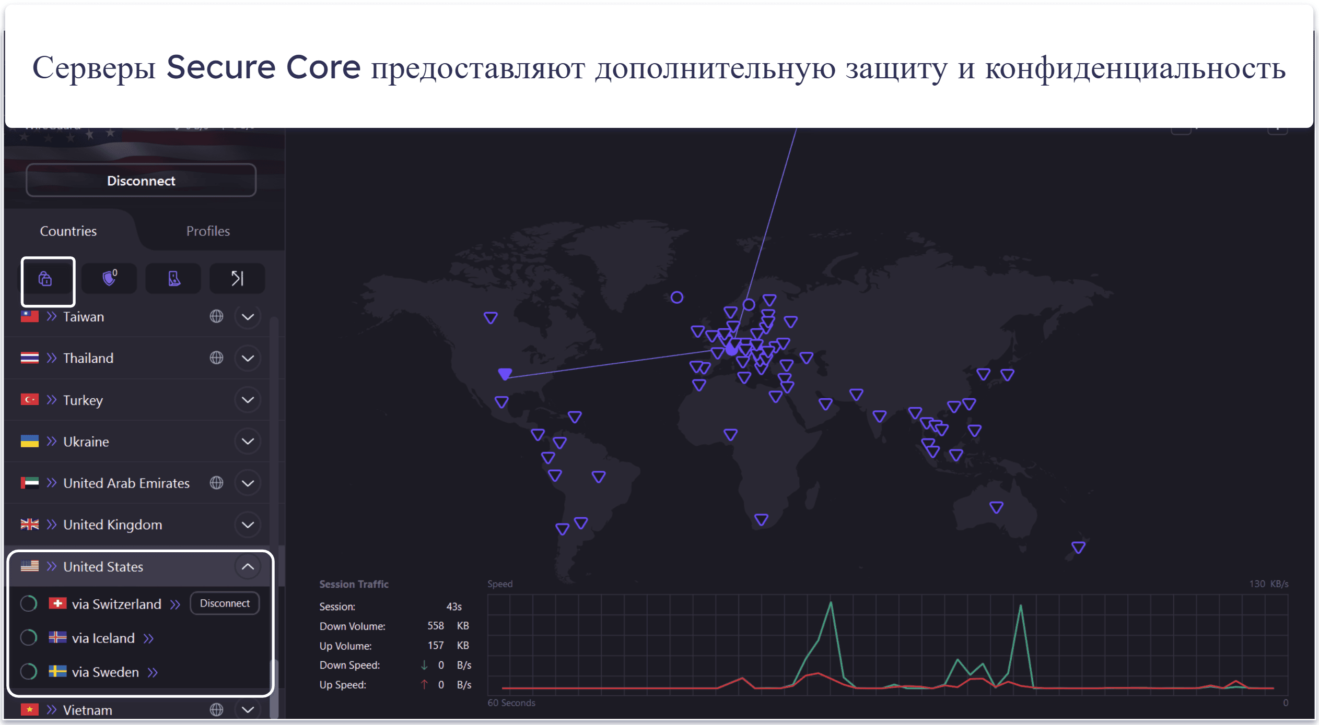This screenshot has height=725, width=1319.
Task: Click the green down-speed arrow icon
Action: click(424, 665)
